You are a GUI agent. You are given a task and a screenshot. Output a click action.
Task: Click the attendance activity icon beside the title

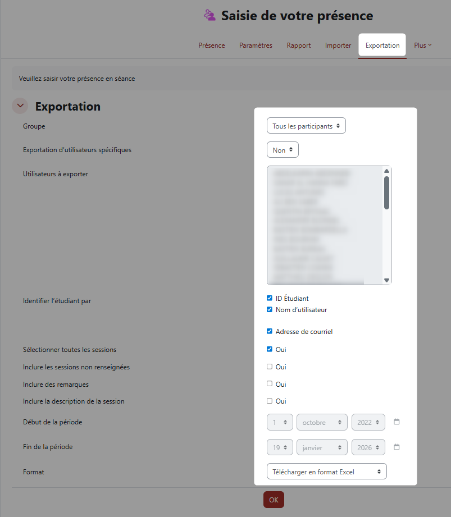[x=209, y=16]
